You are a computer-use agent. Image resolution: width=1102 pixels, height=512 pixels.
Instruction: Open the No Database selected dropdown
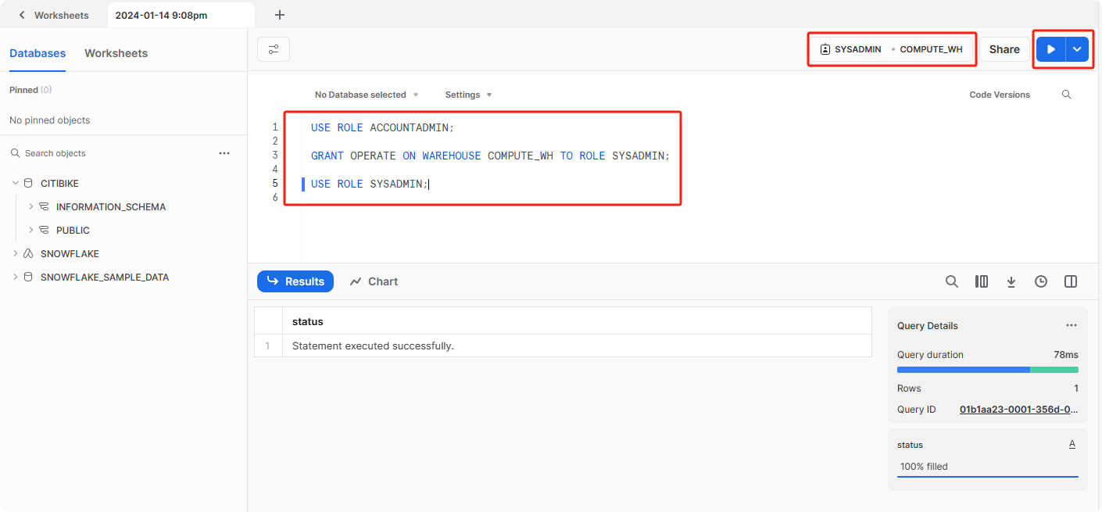coord(367,95)
